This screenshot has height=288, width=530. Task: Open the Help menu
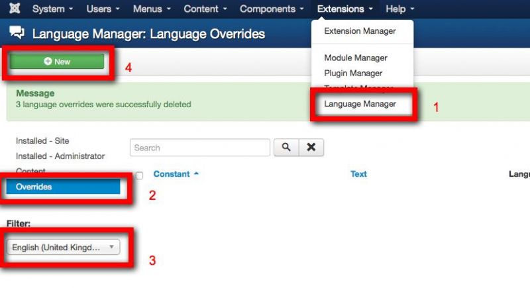pyautogui.click(x=400, y=9)
